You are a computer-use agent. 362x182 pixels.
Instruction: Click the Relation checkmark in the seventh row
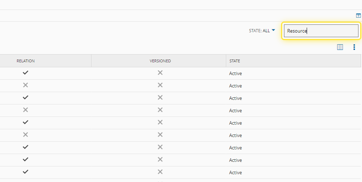click(x=26, y=147)
